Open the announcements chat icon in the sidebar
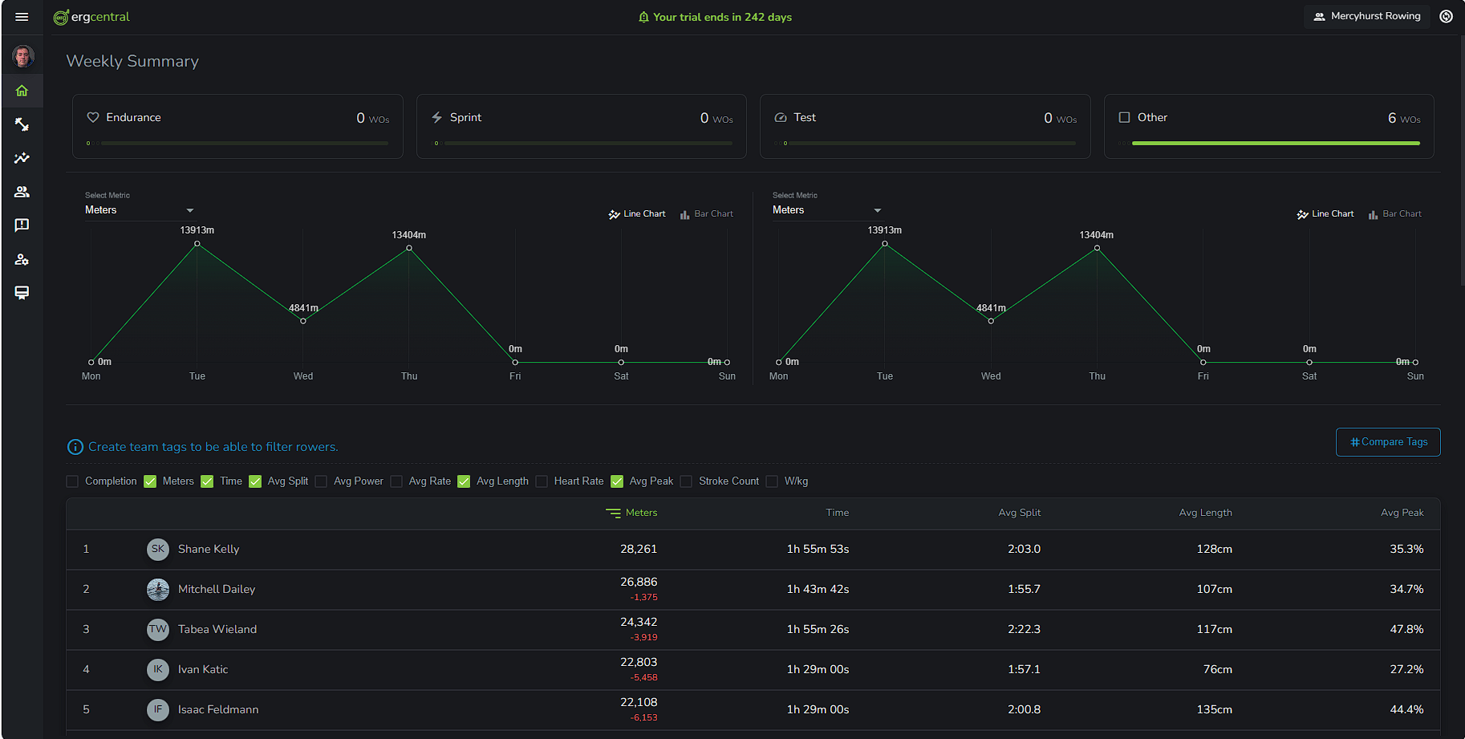This screenshot has height=739, width=1465. coord(22,225)
